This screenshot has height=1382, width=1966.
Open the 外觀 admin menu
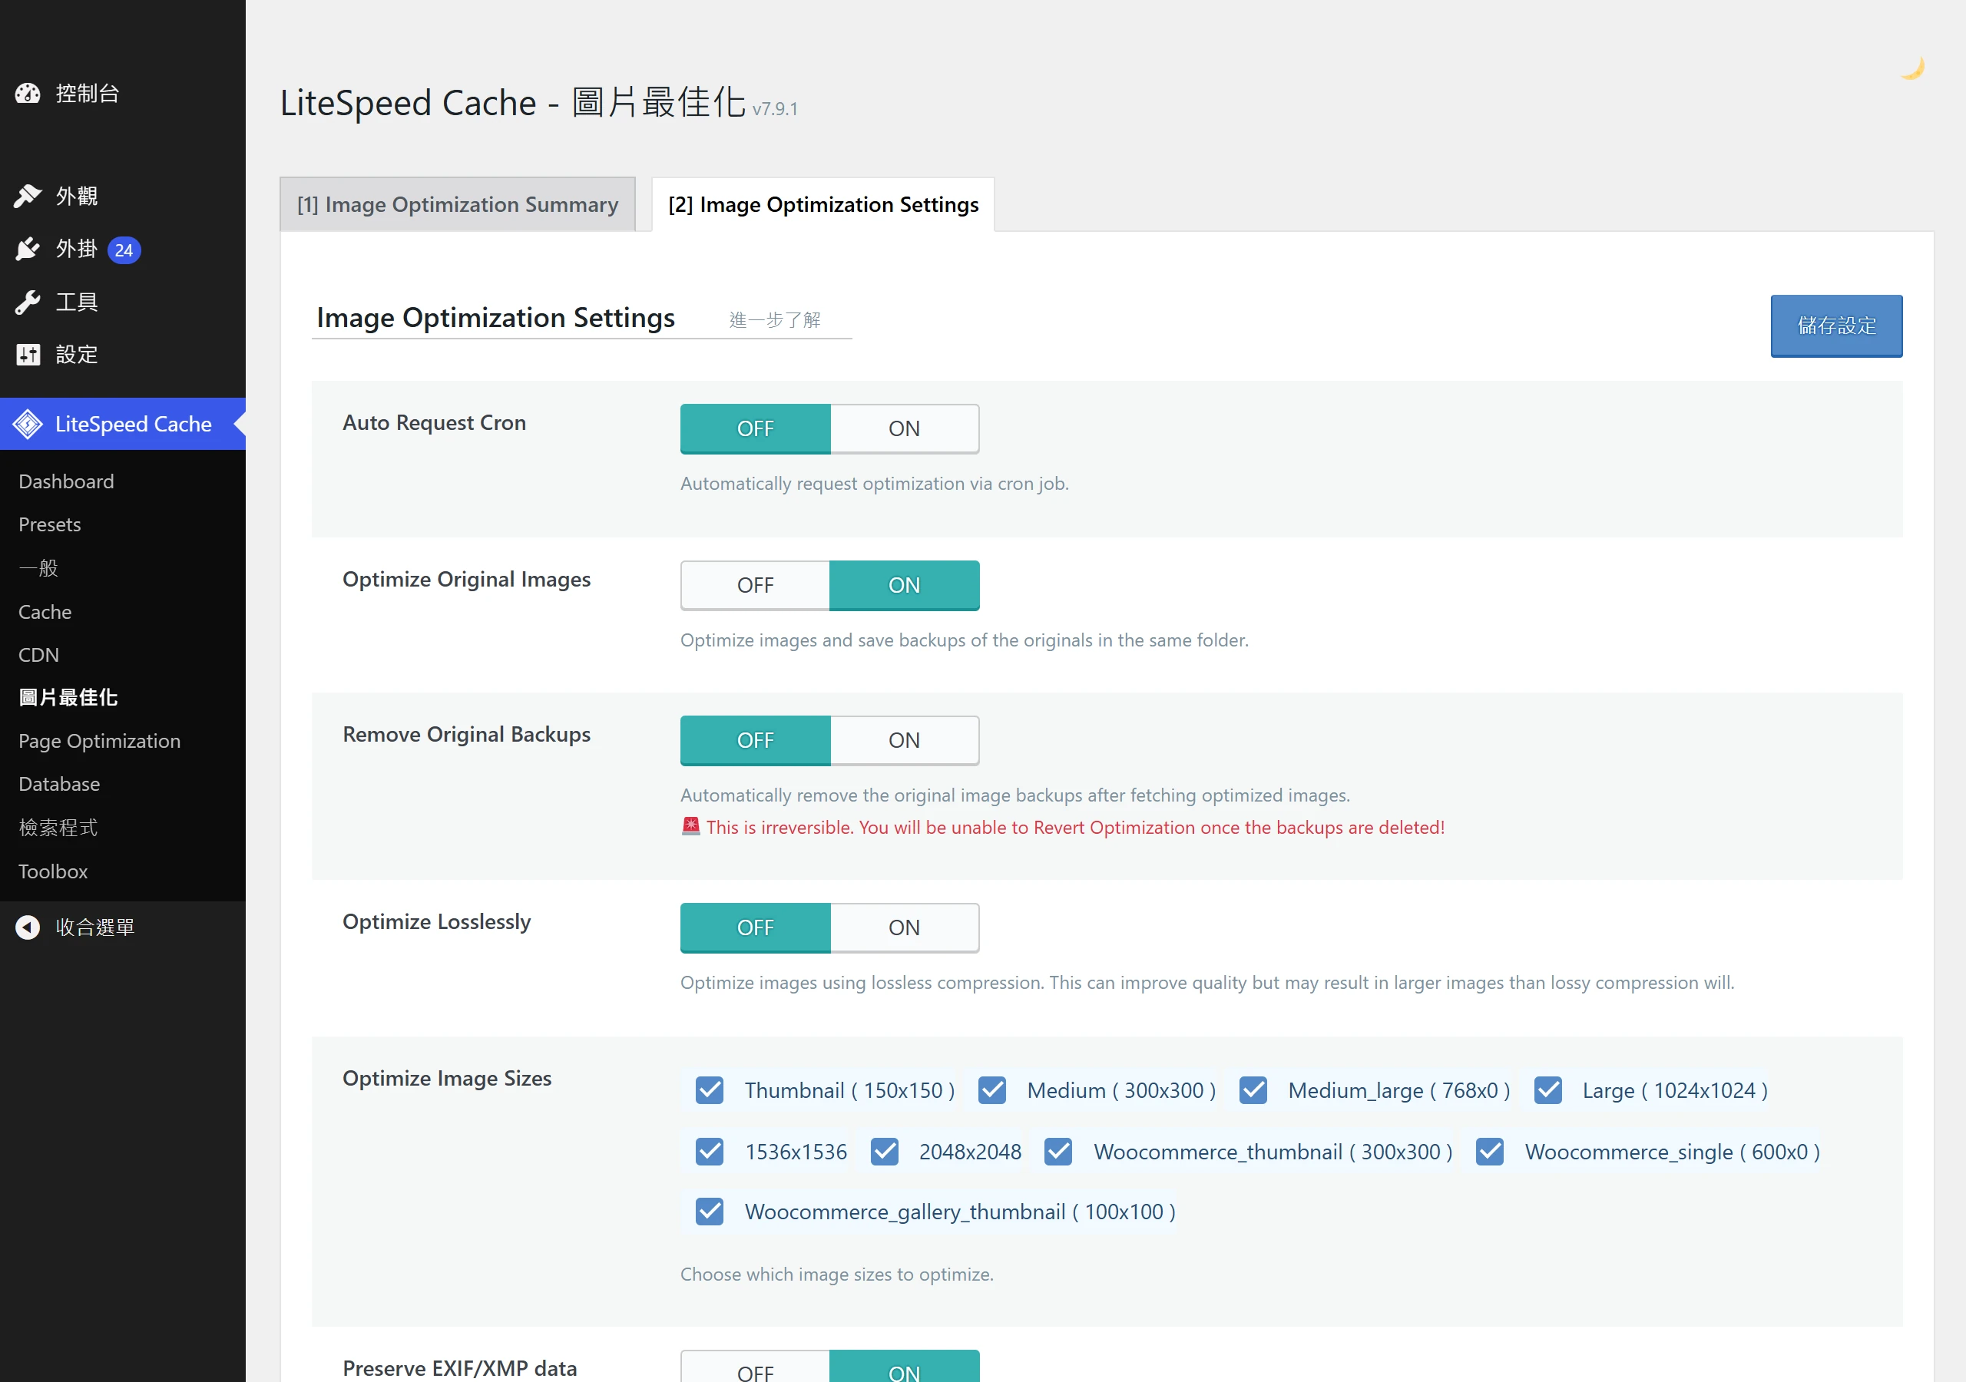coord(122,196)
